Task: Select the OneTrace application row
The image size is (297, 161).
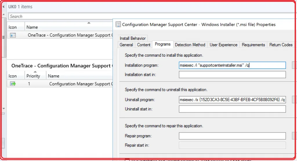Action: click(60, 35)
